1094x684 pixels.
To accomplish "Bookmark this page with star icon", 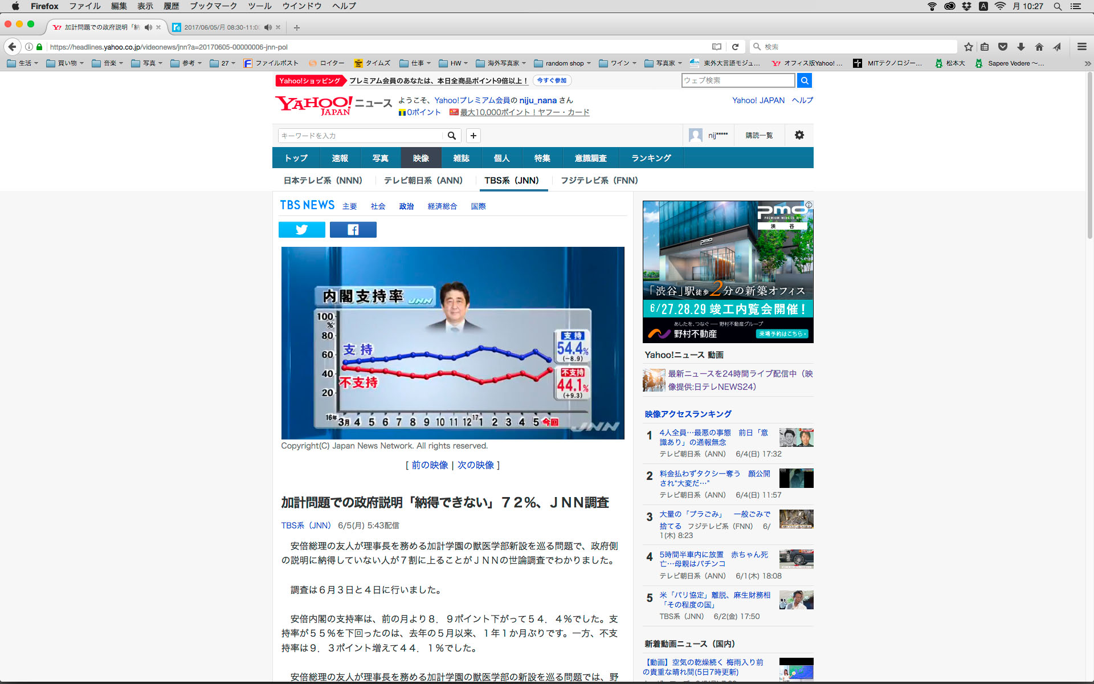I will tap(968, 47).
